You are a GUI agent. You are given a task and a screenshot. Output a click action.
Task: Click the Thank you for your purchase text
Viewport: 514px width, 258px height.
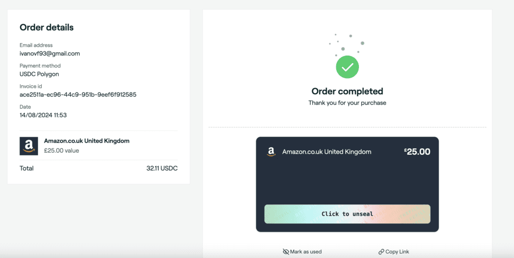pyautogui.click(x=347, y=103)
